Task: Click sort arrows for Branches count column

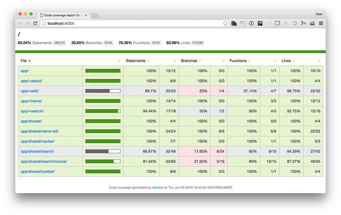Action: [223, 61]
